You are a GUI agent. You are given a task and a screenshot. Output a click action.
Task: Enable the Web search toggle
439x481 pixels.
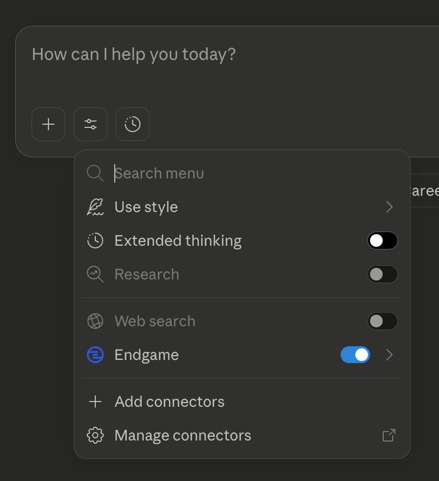click(x=383, y=321)
